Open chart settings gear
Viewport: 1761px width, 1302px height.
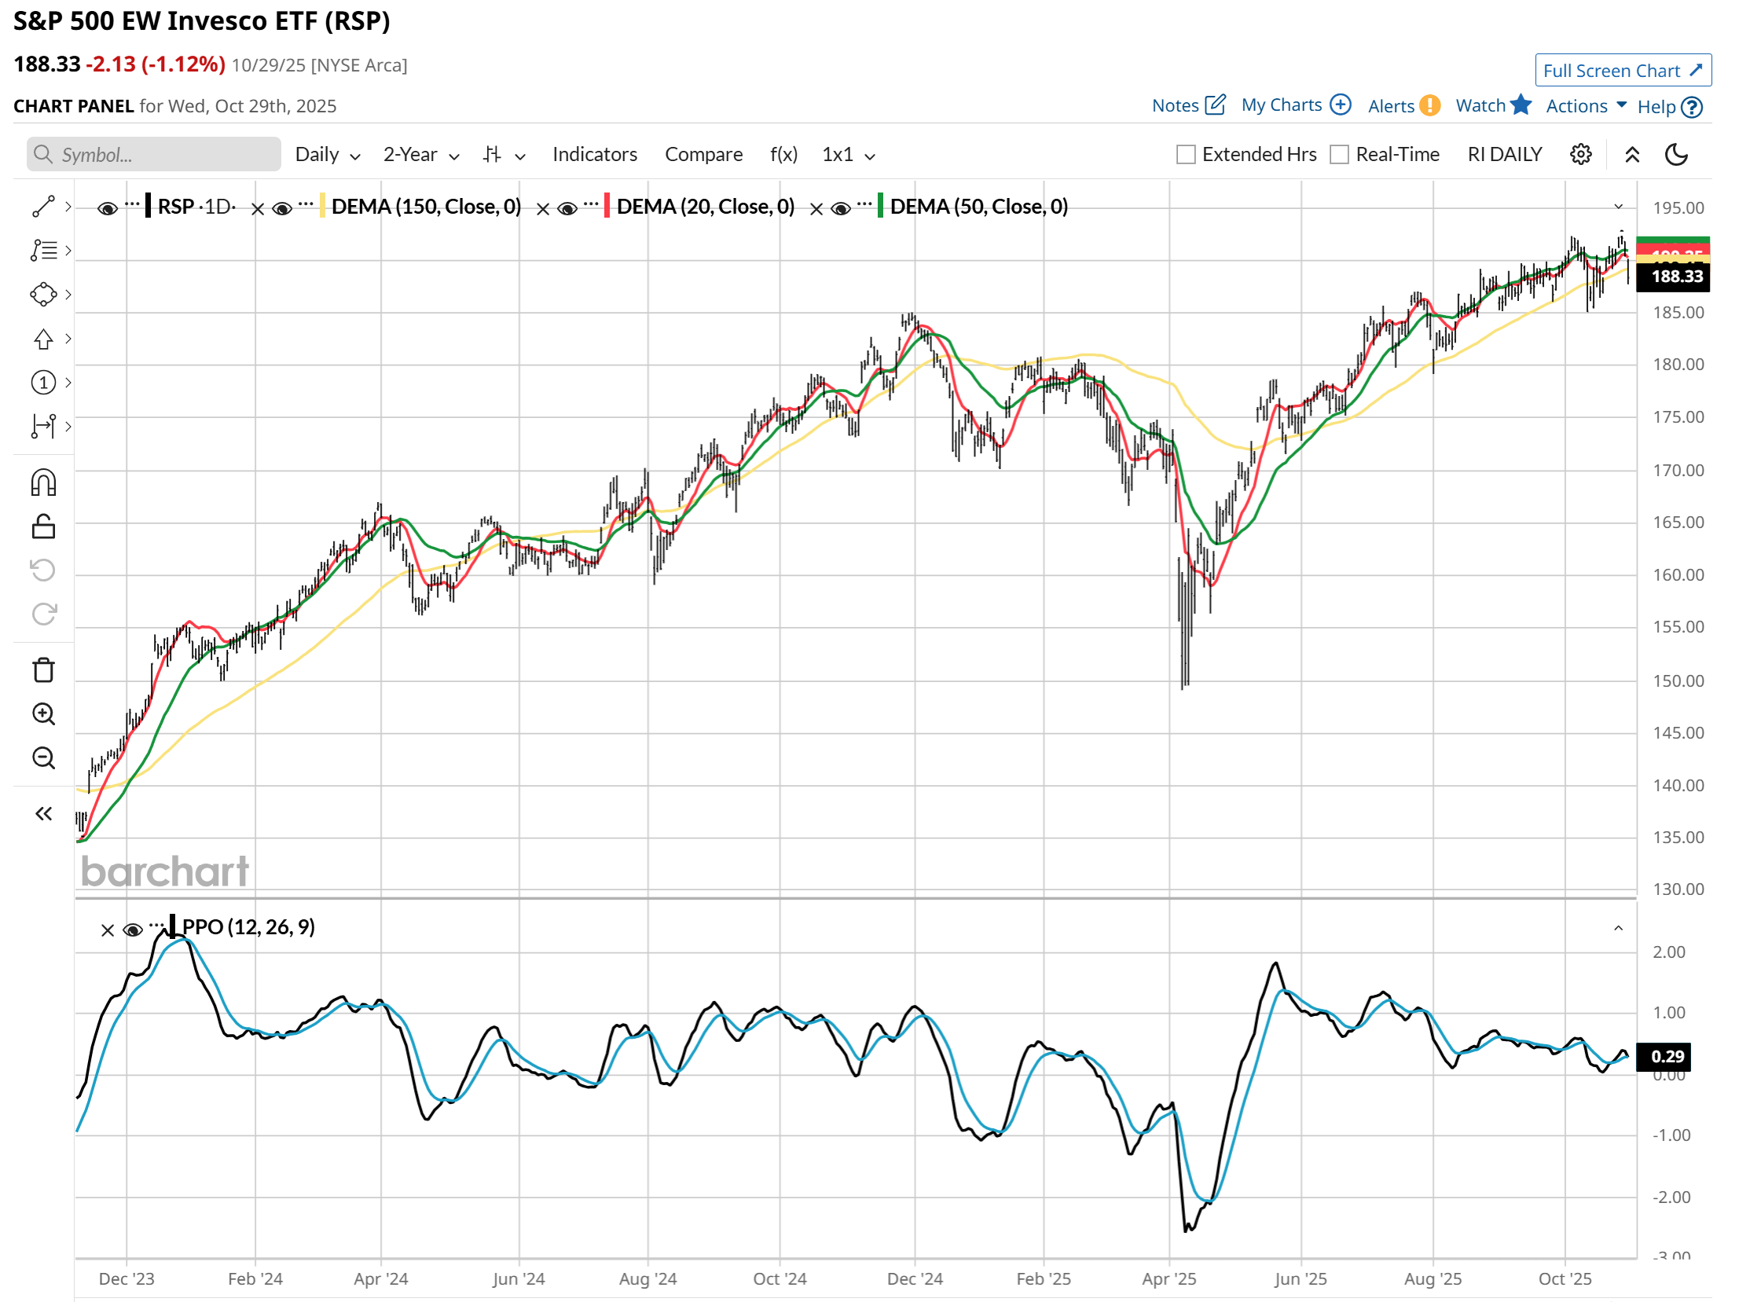(x=1580, y=155)
